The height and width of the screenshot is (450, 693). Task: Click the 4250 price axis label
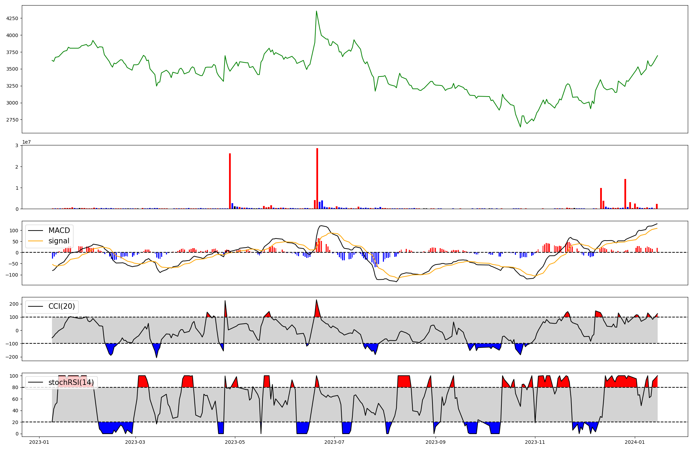(x=12, y=18)
